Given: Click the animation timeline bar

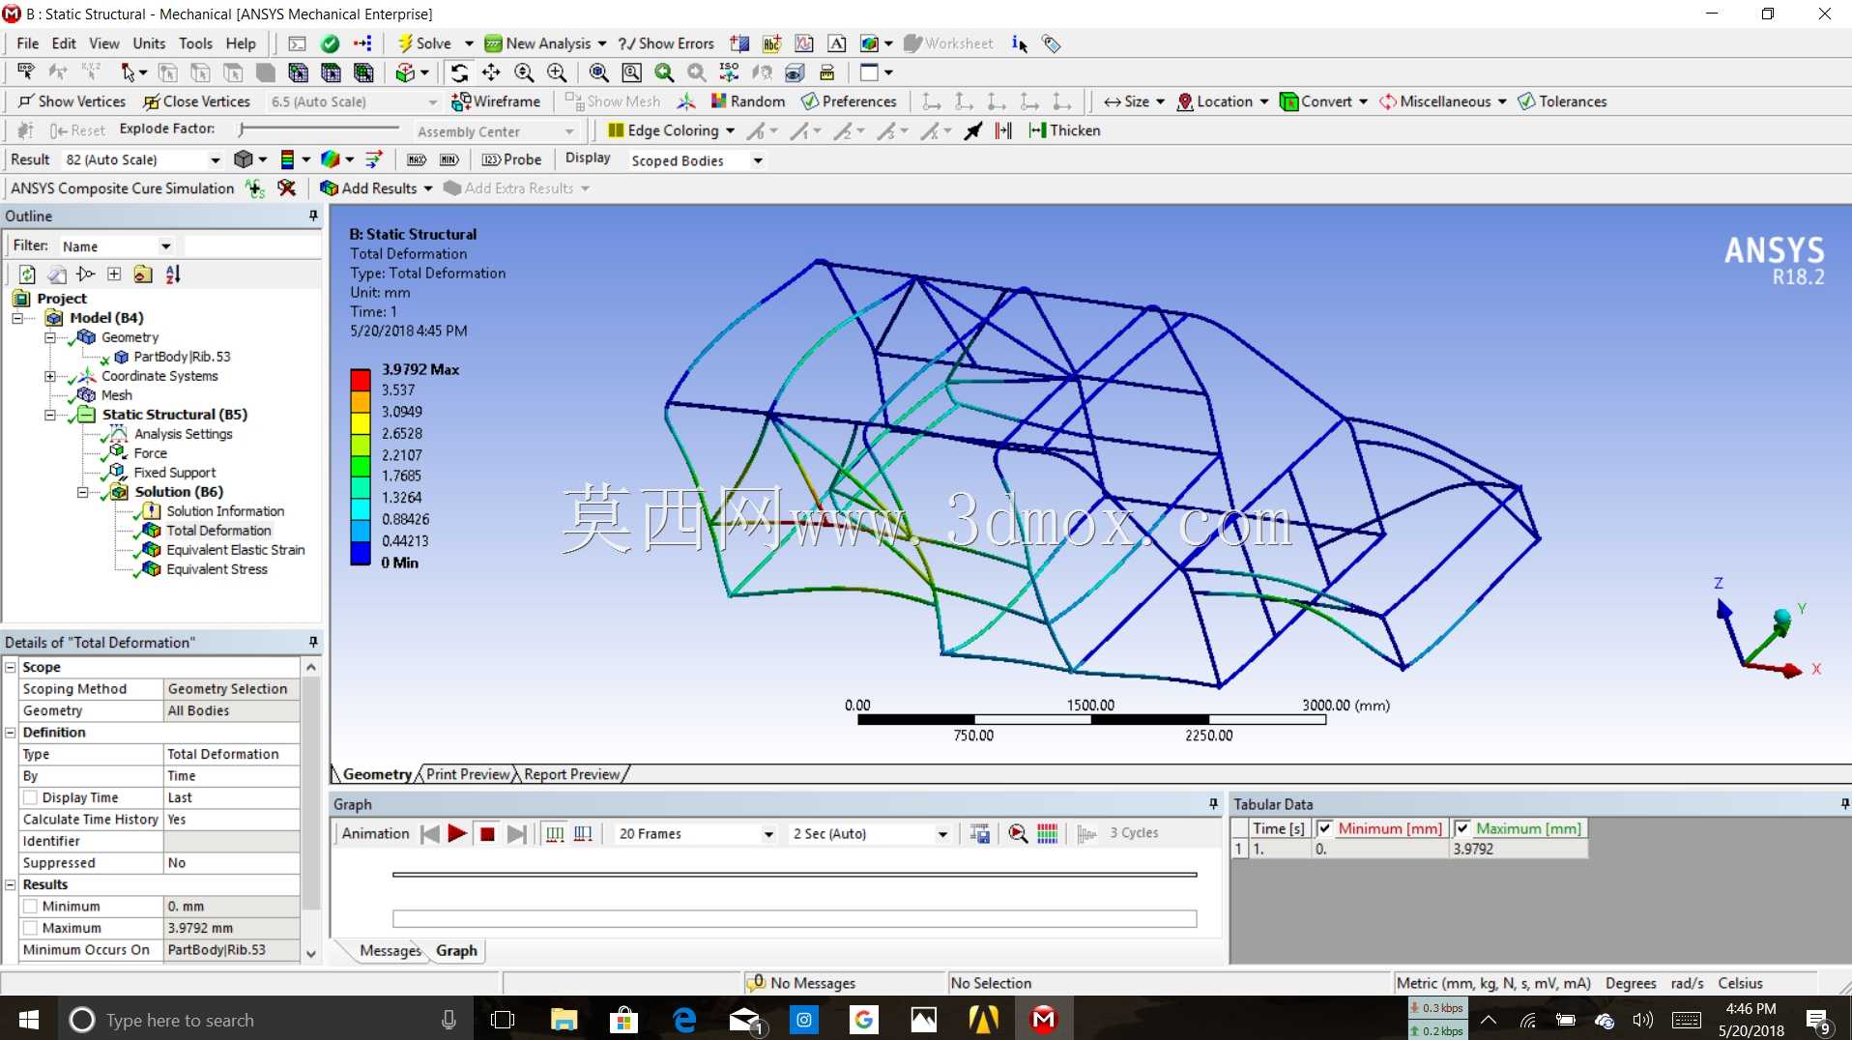Looking at the screenshot, I should (795, 875).
